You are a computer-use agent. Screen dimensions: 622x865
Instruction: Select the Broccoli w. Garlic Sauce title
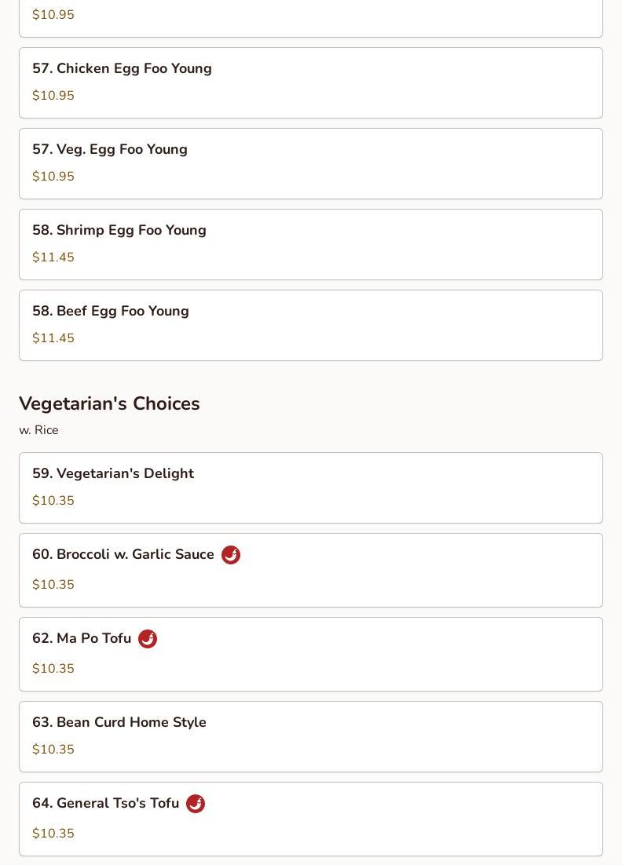coord(123,555)
